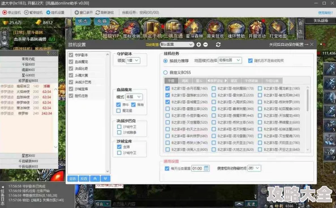The width and height of the screenshot is (336, 208).
Task: Toggle the 挂机任务 checkbox in task list
Action: pos(71,96)
